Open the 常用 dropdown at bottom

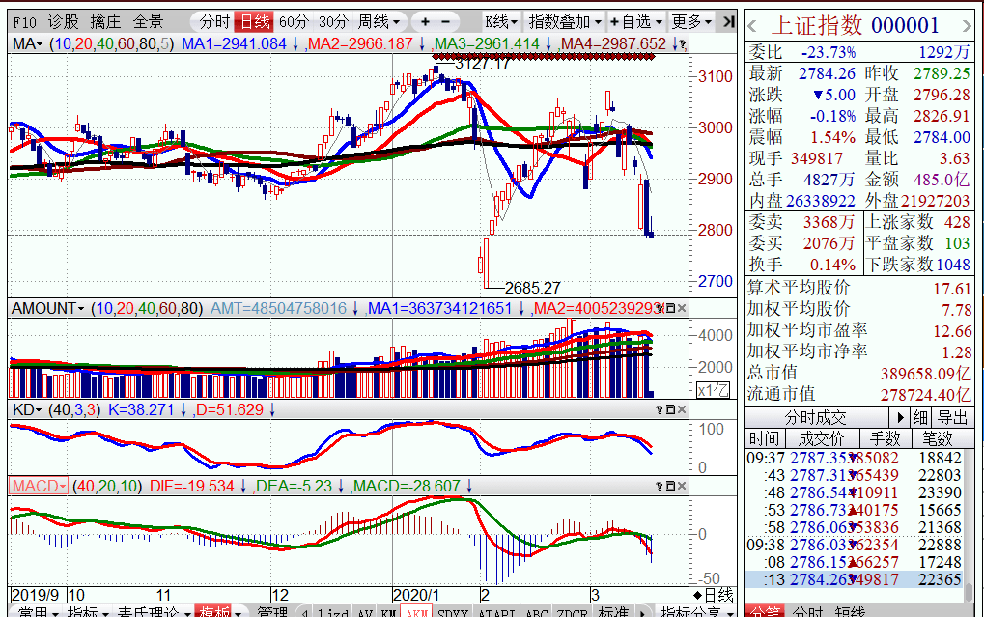point(38,611)
